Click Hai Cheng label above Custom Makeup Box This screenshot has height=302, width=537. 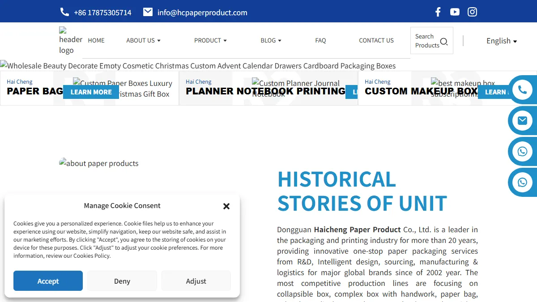click(378, 81)
